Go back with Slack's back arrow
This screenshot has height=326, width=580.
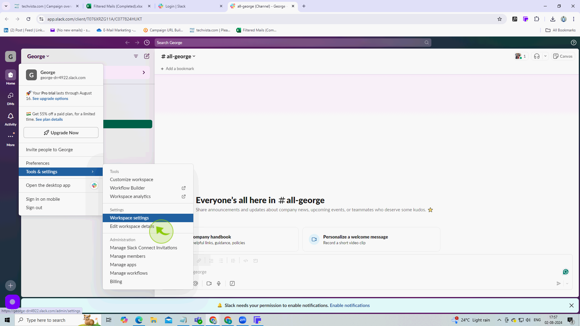127,43
